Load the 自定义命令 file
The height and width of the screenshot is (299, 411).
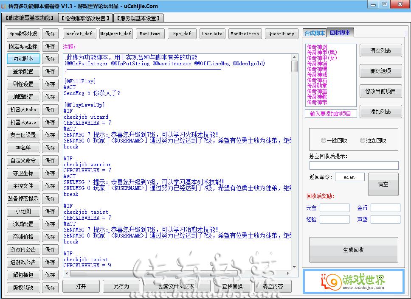point(23,160)
